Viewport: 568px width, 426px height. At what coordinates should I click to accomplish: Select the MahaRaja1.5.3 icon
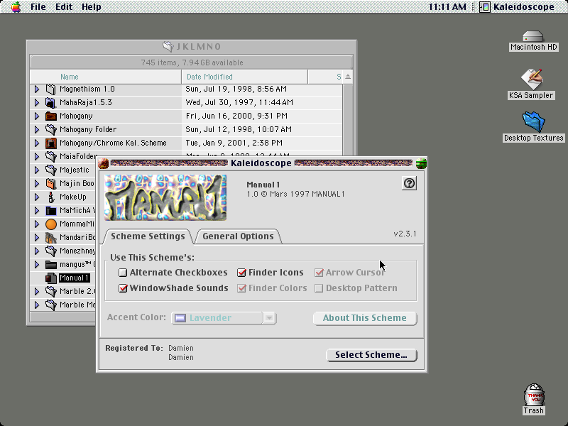point(51,102)
